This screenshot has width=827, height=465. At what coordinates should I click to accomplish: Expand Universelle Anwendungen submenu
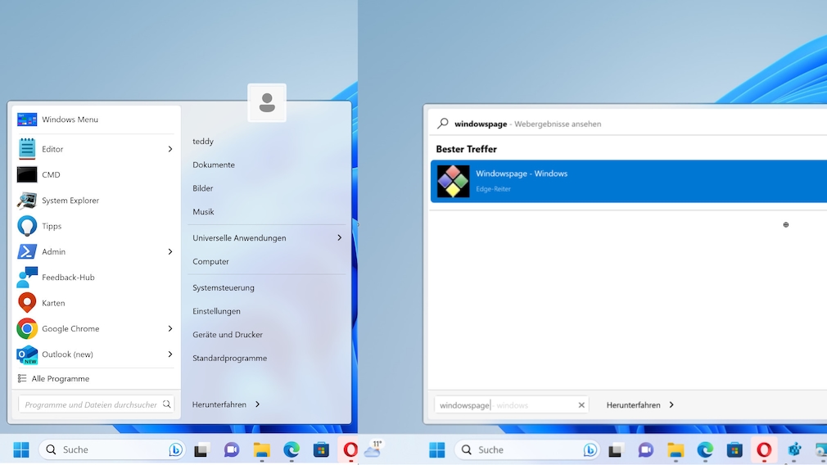tap(339, 237)
